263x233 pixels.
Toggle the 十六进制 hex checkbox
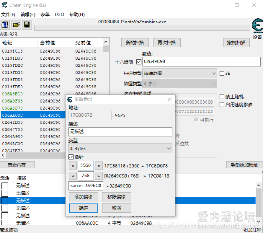pos(139,62)
